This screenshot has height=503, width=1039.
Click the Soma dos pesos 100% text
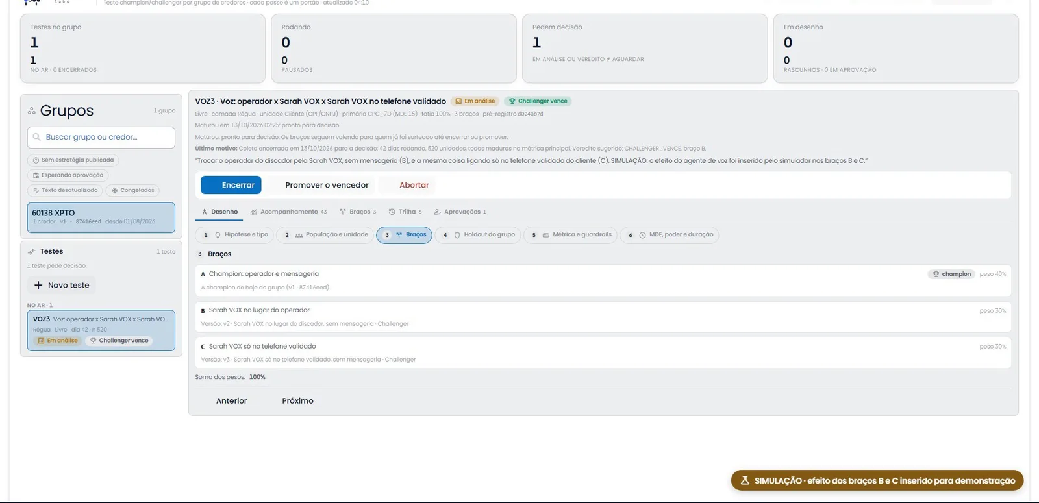tap(231, 377)
